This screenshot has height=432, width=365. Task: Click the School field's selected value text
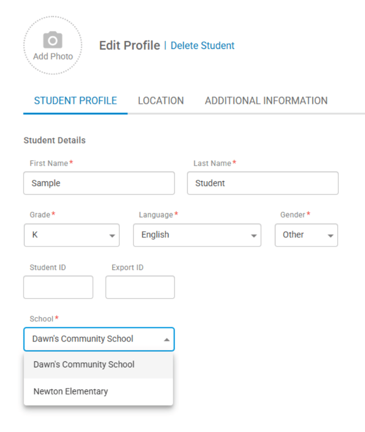[83, 339]
